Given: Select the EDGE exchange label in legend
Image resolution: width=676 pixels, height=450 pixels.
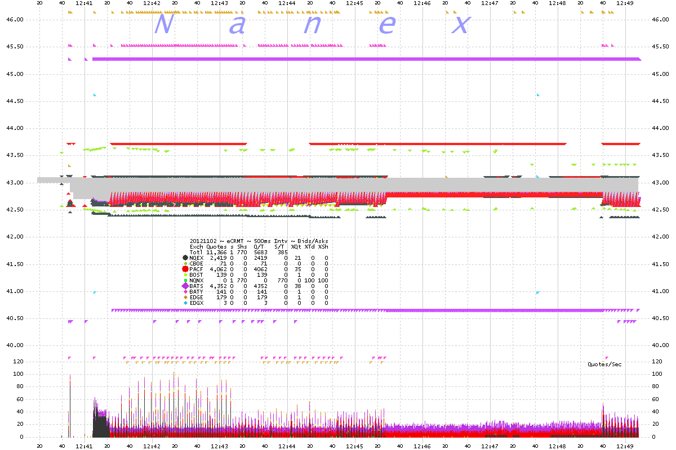Looking at the screenshot, I should click(x=197, y=298).
